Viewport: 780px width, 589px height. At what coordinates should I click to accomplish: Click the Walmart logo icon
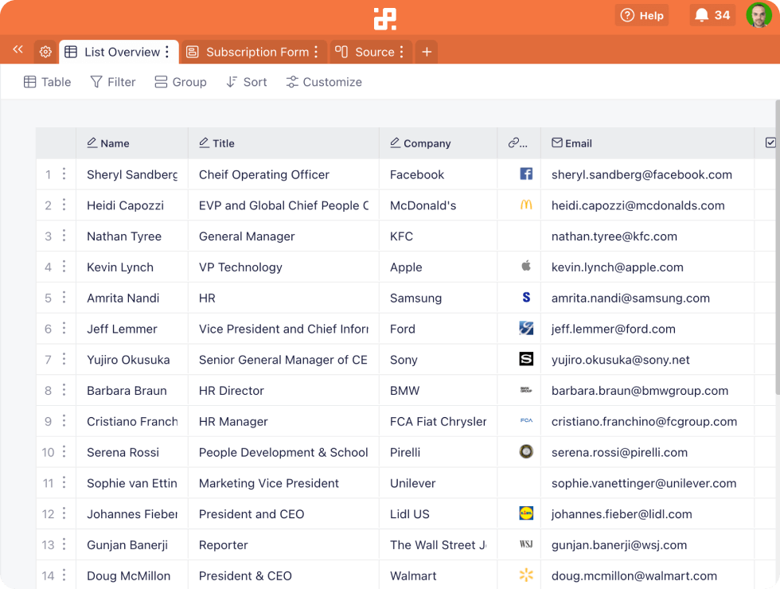(x=526, y=575)
